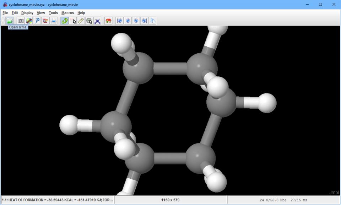Click the Print toolbar icon
Screen dimensions: 341x205
[53, 21]
